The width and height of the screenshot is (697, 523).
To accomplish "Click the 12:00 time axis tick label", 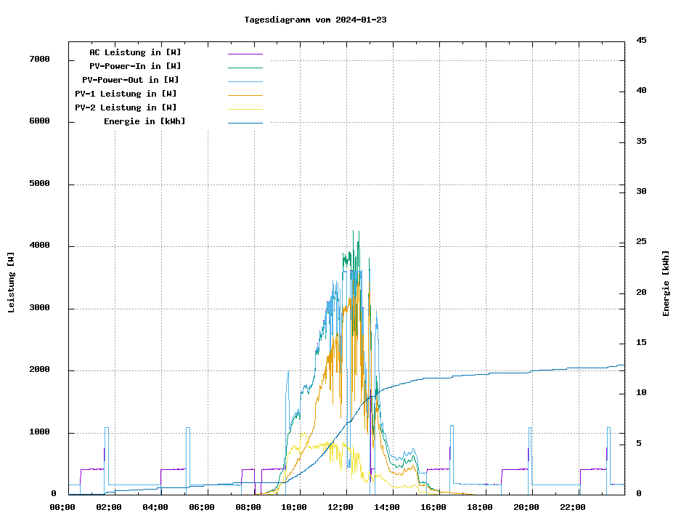I will 341,507.
